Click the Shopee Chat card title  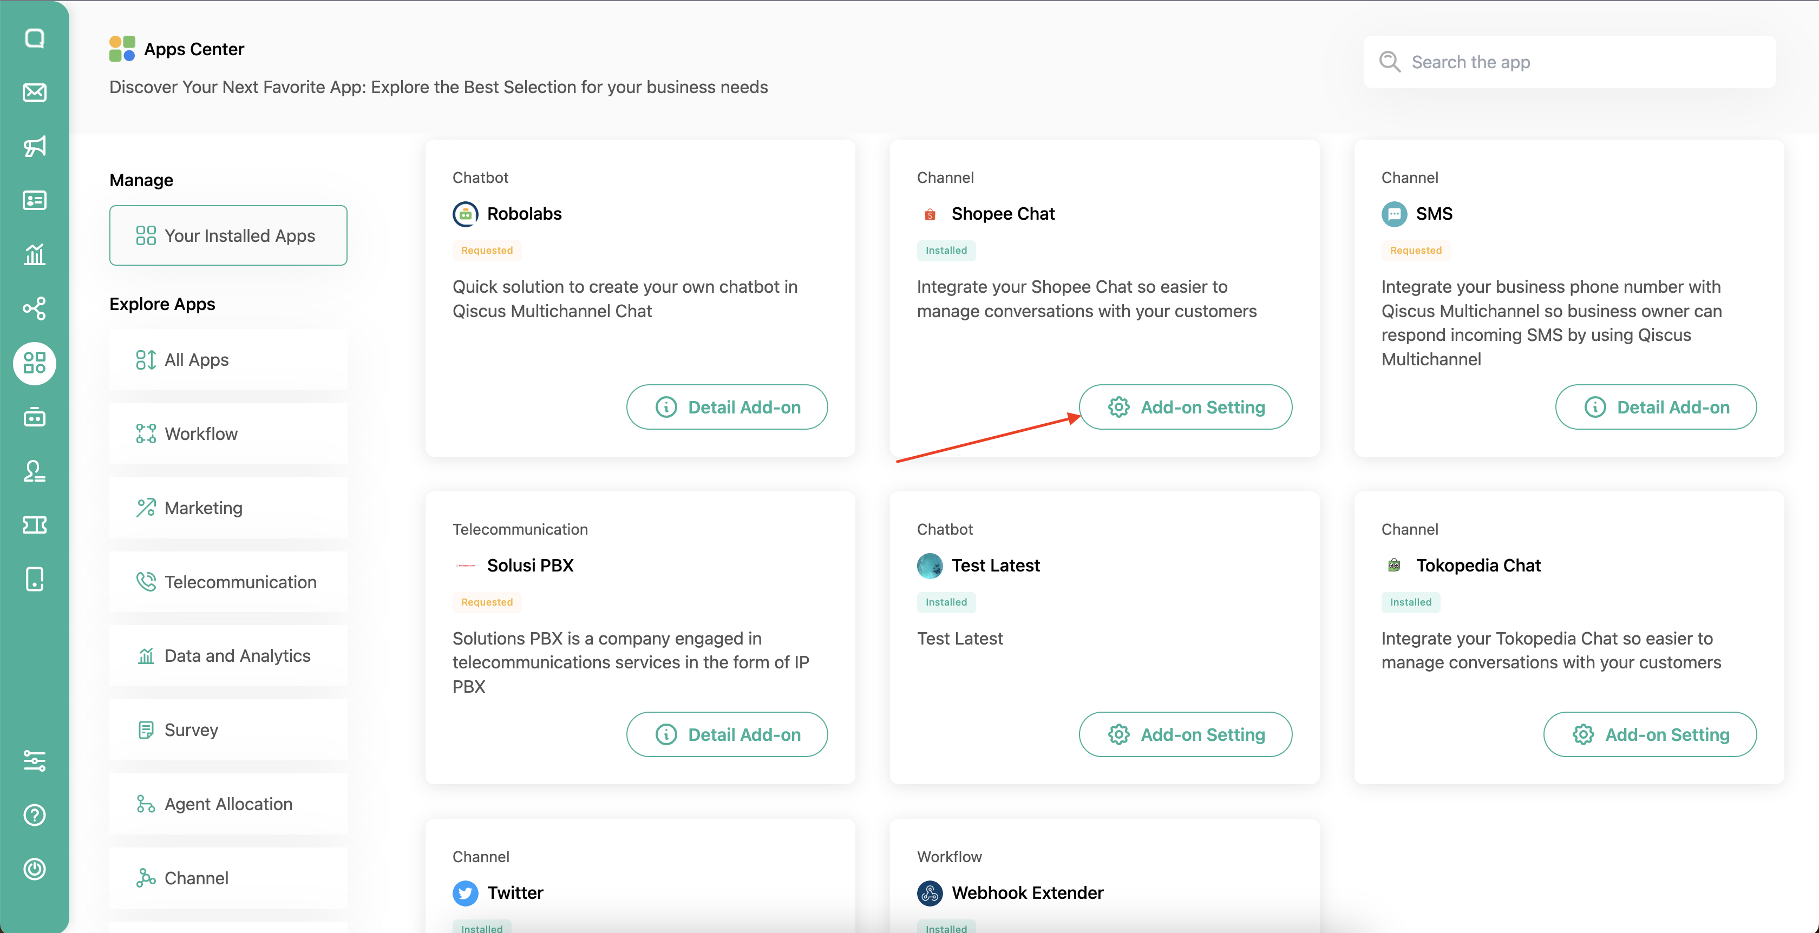coord(1003,214)
